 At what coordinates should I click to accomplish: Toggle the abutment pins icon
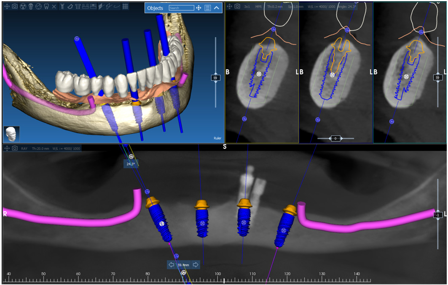[x=78, y=6]
